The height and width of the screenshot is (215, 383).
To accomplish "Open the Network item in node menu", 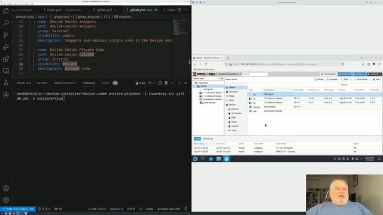I will point(235,109).
